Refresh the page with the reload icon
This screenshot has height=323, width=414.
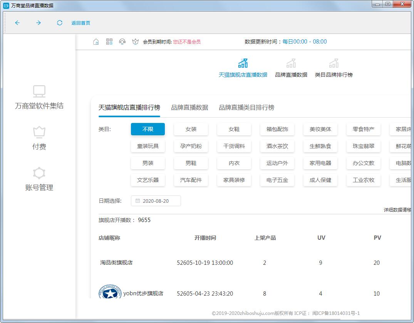(60, 23)
